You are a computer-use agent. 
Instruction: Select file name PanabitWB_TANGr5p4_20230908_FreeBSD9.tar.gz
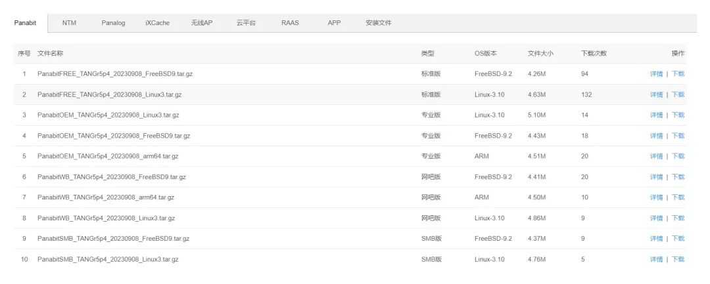click(111, 177)
